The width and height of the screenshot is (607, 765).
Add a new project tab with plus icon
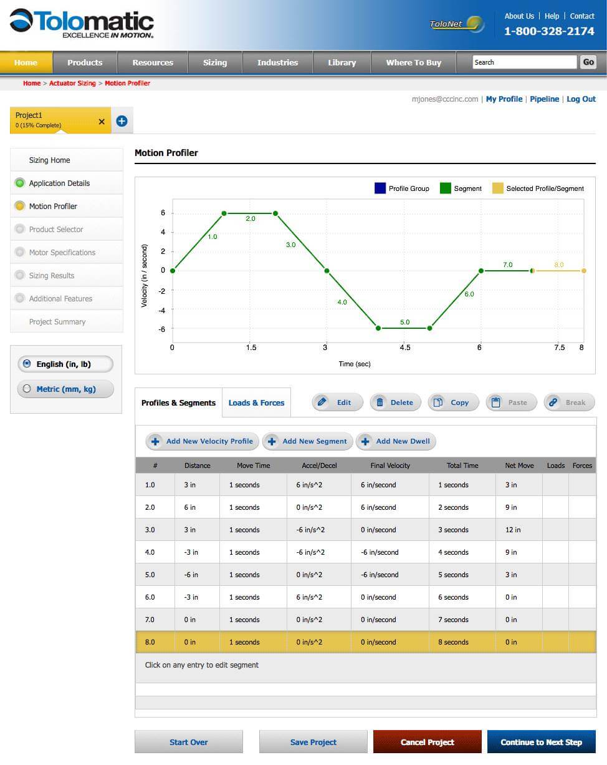click(x=122, y=121)
